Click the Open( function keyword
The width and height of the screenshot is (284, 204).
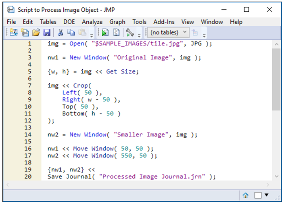[78, 44]
